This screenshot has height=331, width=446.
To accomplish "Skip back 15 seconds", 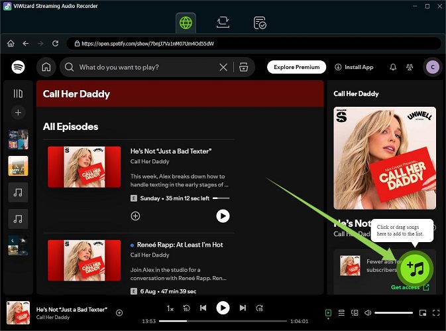I will point(186,308).
